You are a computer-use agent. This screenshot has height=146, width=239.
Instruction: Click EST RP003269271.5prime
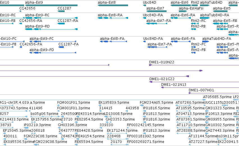[145, 142]
